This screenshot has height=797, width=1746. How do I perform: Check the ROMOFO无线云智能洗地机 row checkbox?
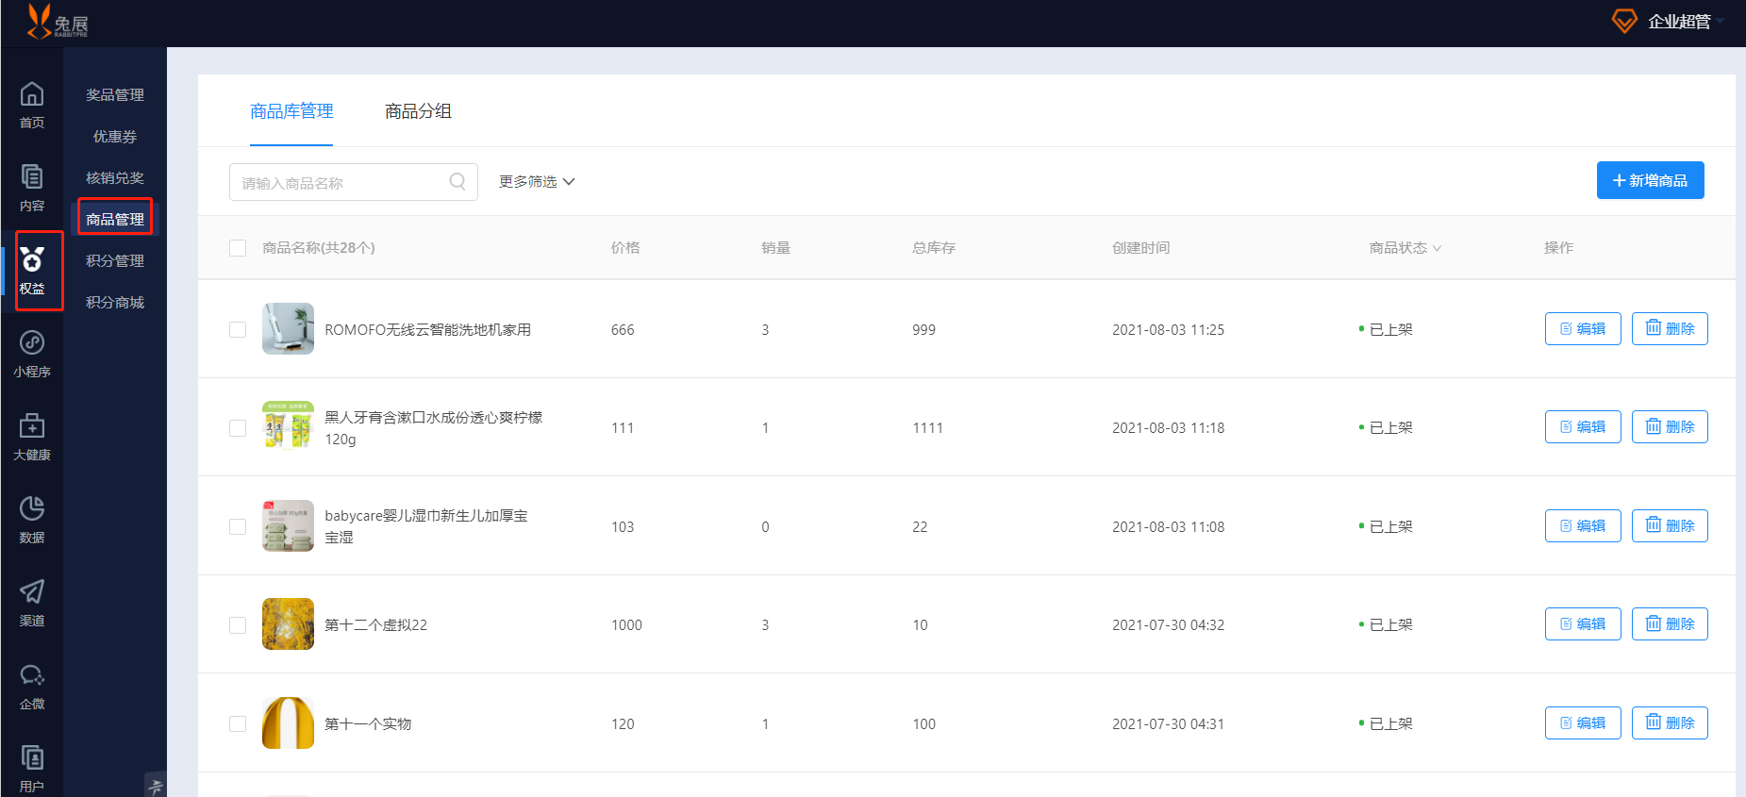click(238, 330)
